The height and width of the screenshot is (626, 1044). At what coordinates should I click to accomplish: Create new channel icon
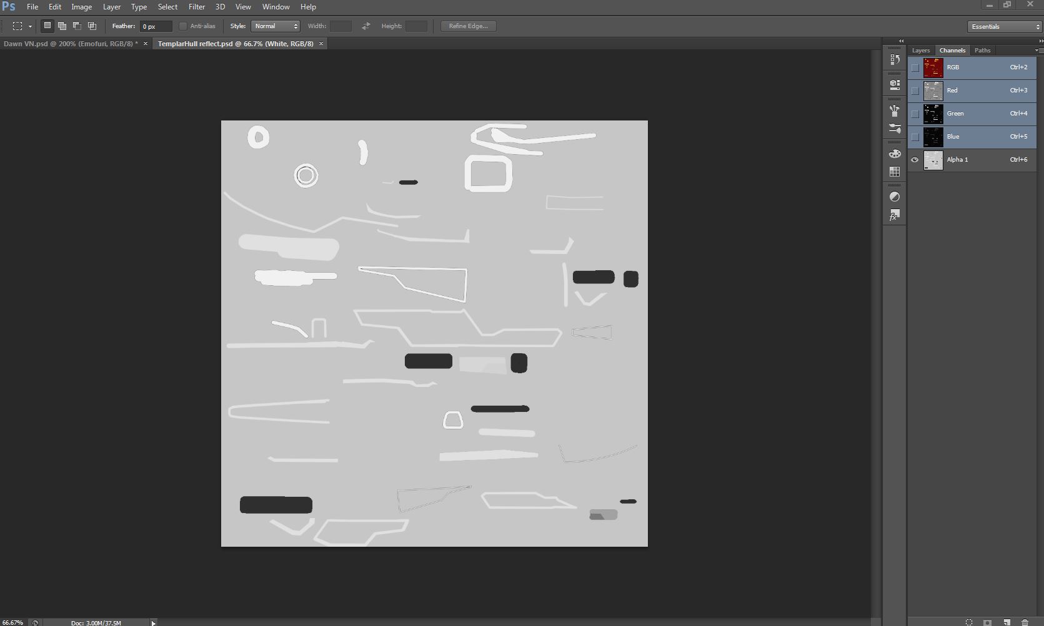1007,622
